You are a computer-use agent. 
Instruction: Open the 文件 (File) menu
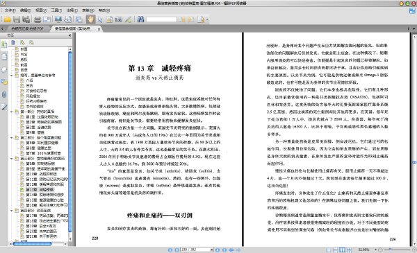click(10, 10)
